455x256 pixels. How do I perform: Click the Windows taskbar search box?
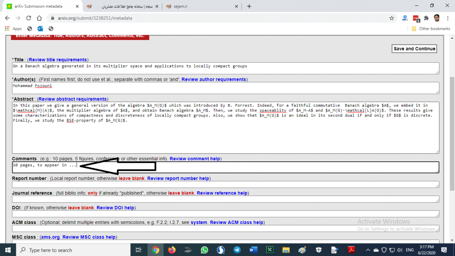pos(74,250)
